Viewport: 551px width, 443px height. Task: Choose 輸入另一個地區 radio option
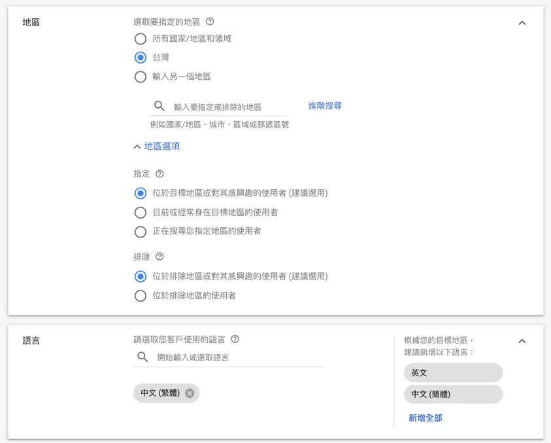tap(141, 77)
